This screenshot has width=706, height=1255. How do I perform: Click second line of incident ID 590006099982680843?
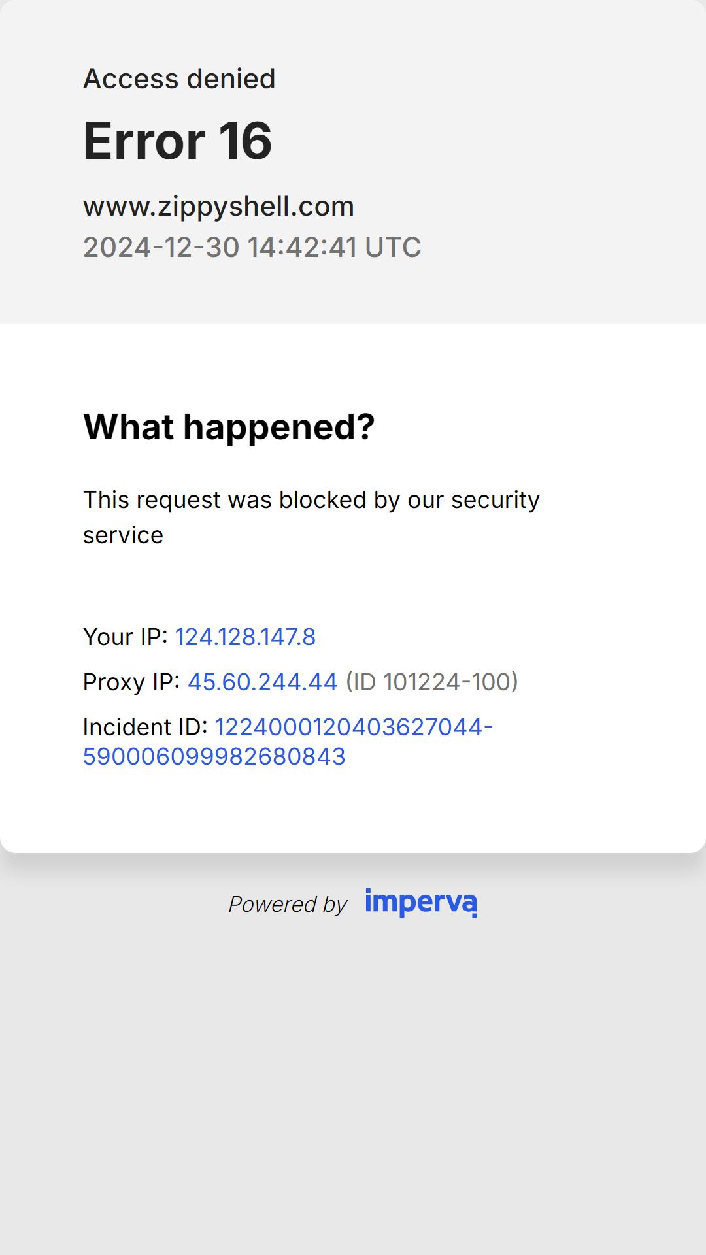214,756
